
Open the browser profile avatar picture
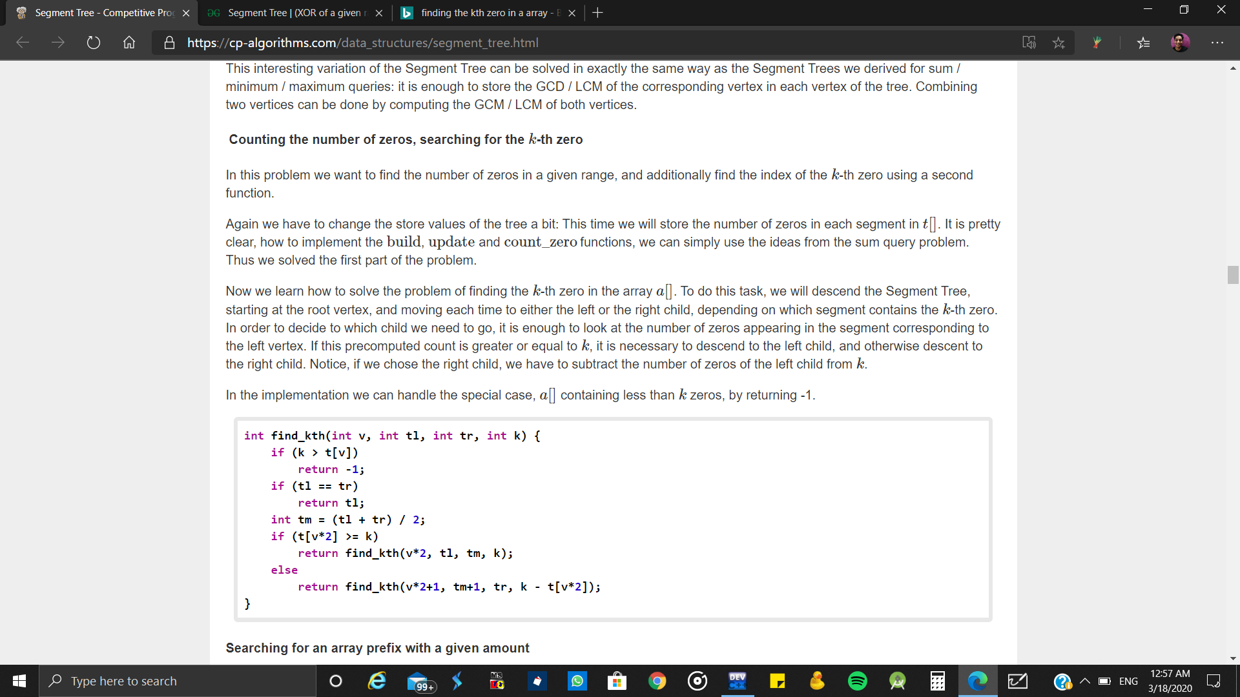click(1181, 43)
